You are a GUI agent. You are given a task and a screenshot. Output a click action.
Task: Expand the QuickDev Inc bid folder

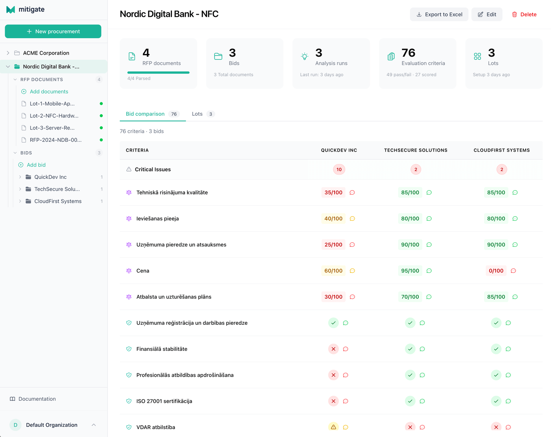(x=20, y=177)
